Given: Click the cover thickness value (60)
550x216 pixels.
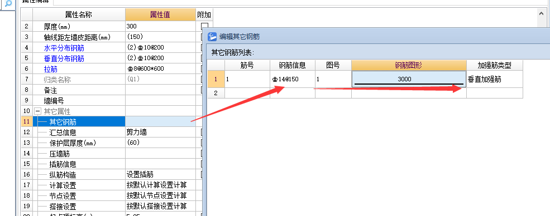Looking at the screenshot, I should 160,143.
